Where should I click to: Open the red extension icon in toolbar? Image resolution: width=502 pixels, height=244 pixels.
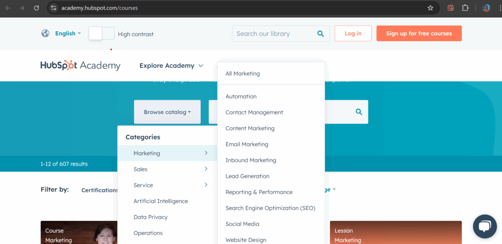(x=451, y=8)
